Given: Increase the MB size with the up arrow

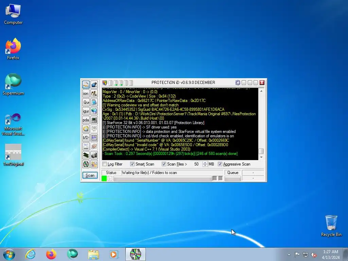Looking at the screenshot, I should 205,163.
